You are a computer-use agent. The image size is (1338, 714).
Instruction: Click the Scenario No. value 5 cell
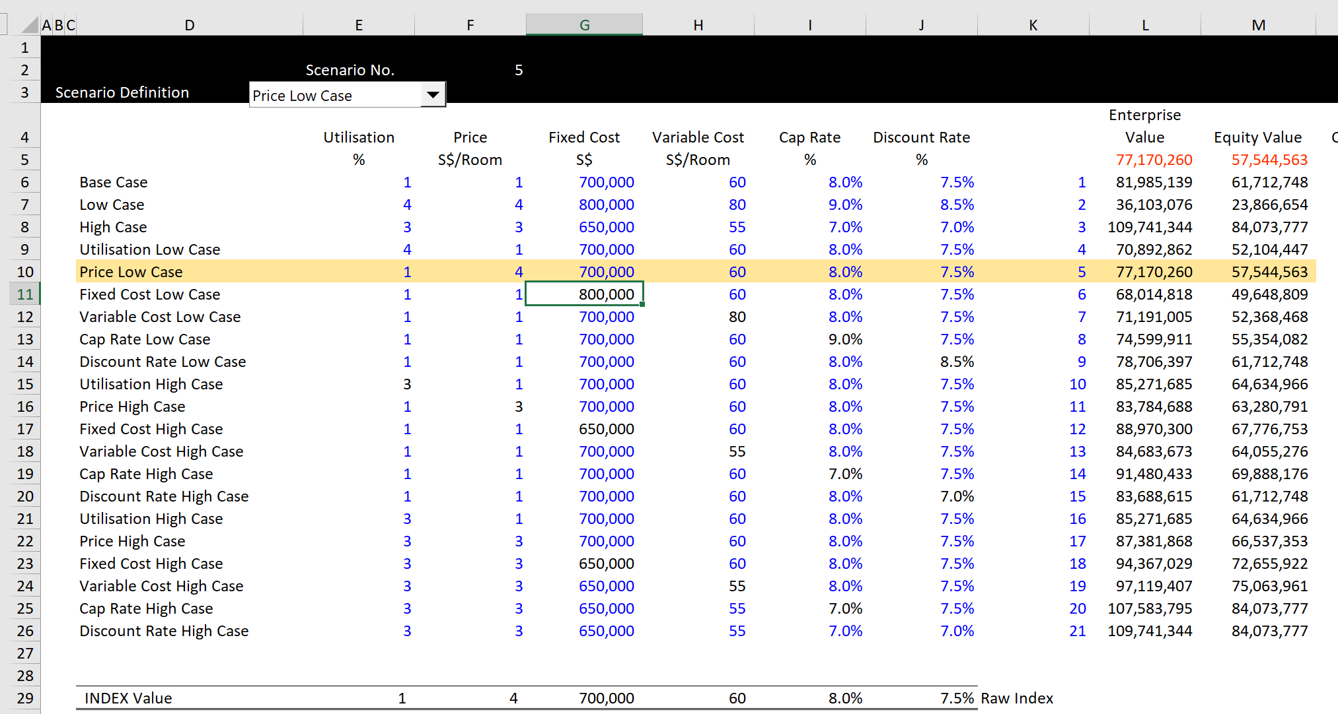(518, 69)
